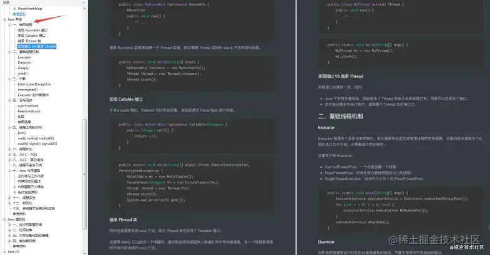This screenshot has height=255, width=490.
Task: Open the blue 参考资料 link under WeakHashMap
Action: pyautogui.click(x=19, y=14)
